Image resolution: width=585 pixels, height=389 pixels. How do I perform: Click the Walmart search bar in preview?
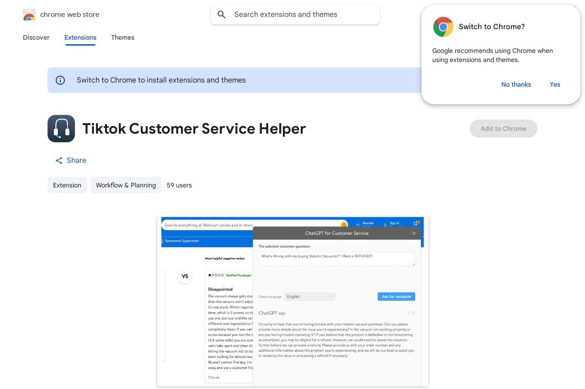point(255,225)
